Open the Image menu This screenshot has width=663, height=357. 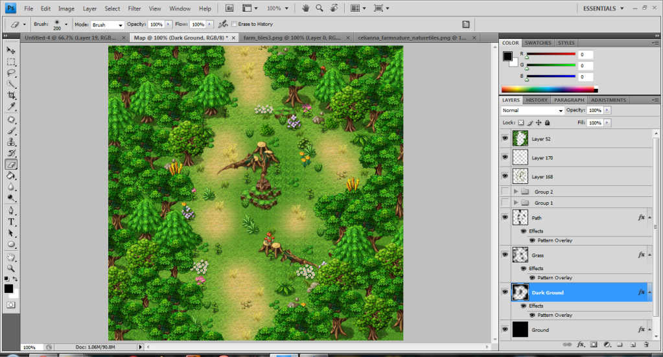[x=66, y=8]
